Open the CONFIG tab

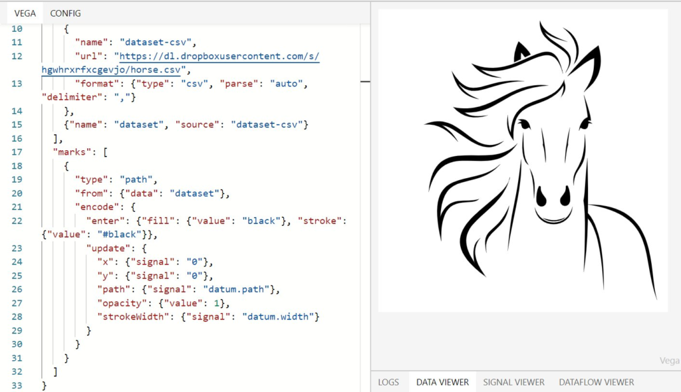click(65, 13)
